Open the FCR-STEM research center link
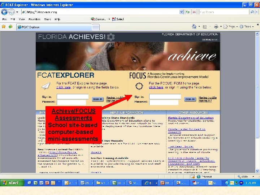 (x=191, y=161)
